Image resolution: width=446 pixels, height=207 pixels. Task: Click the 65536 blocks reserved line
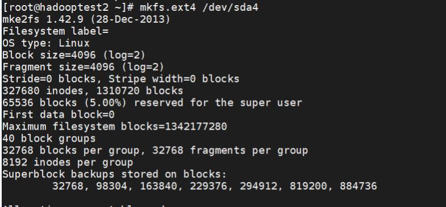(152, 103)
